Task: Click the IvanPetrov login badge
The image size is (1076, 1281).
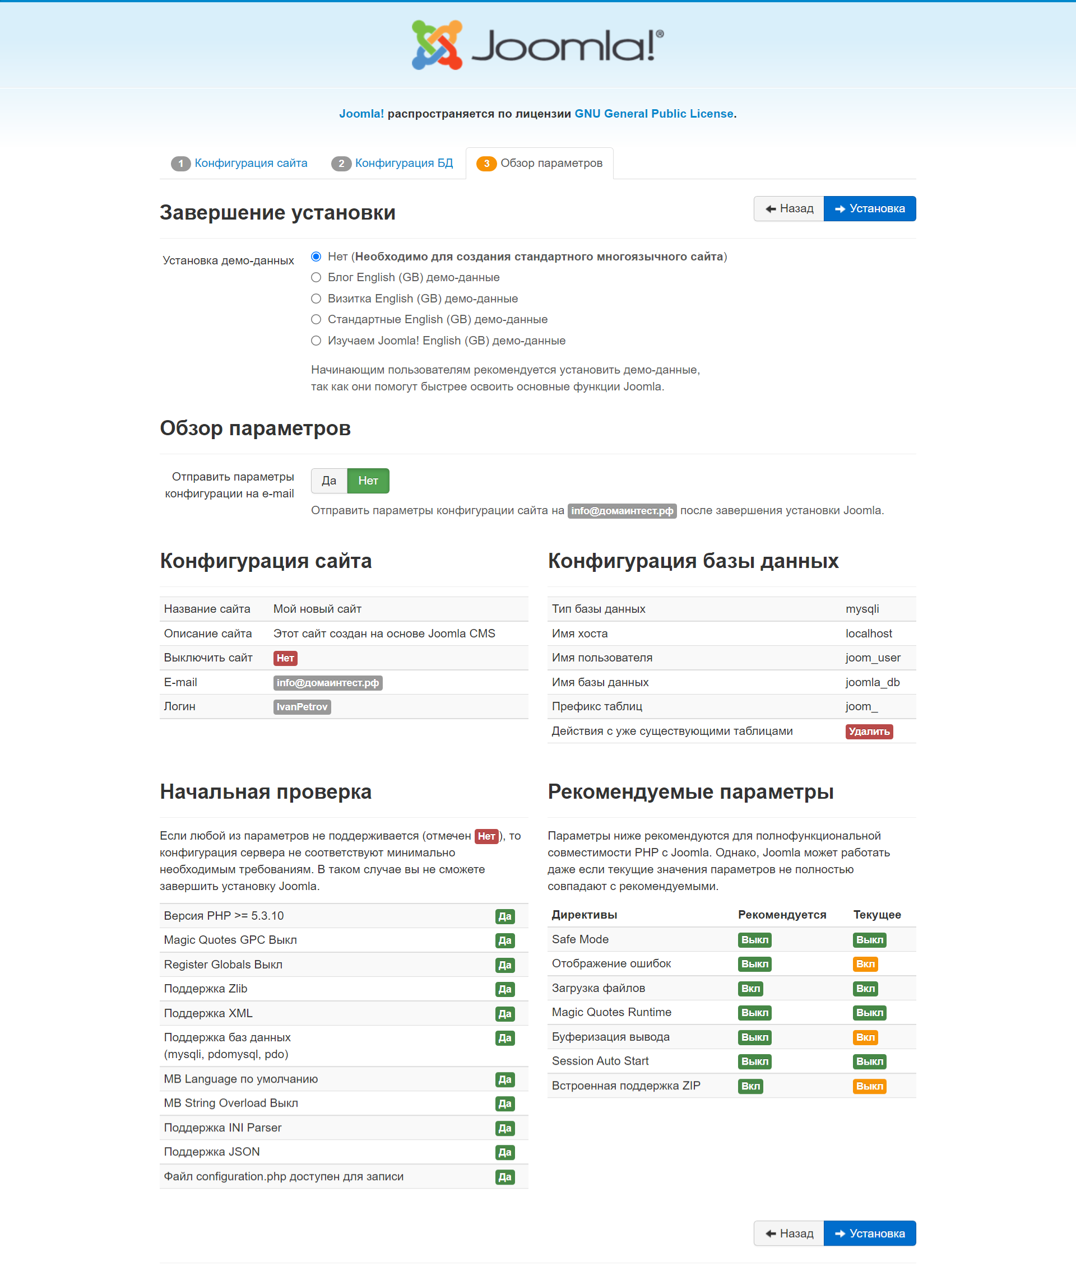Action: pos(302,707)
